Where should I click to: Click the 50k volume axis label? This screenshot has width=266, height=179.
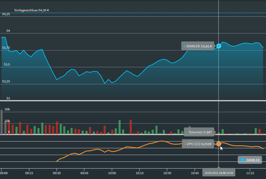(x=7, y=110)
